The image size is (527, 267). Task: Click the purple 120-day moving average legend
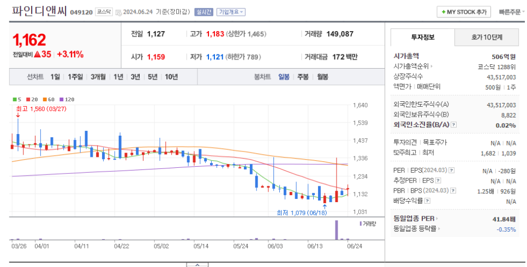click(x=67, y=99)
